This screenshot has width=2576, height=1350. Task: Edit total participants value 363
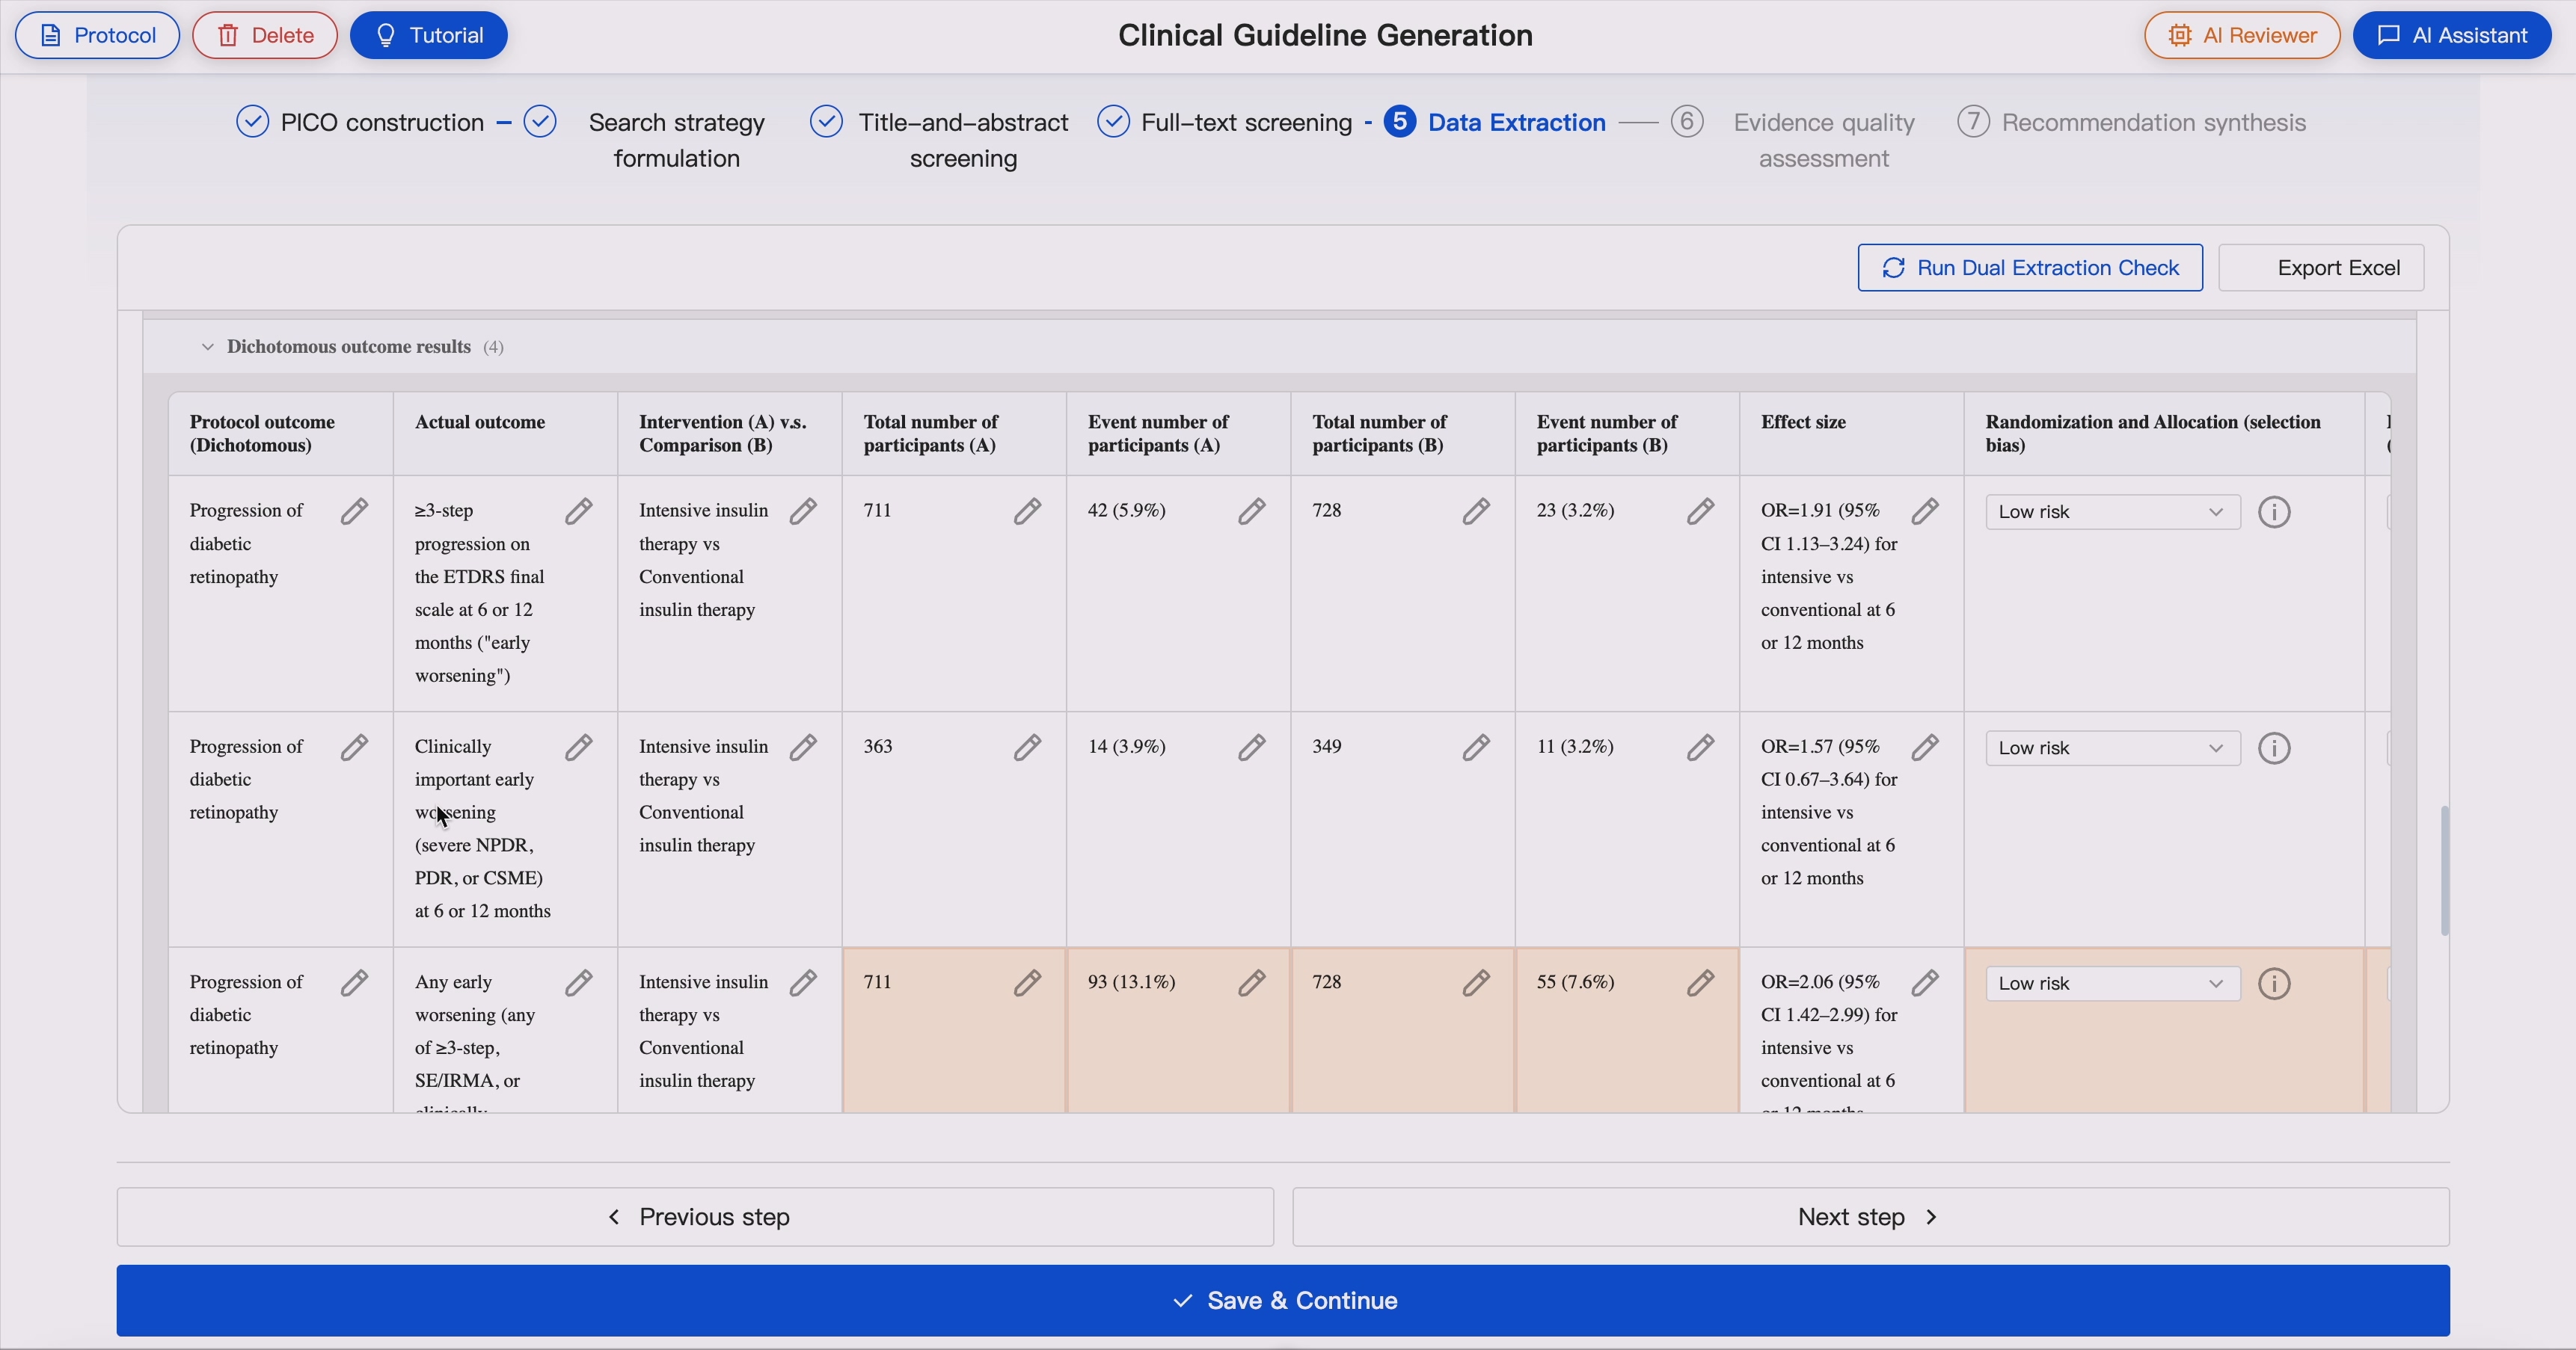1027,748
